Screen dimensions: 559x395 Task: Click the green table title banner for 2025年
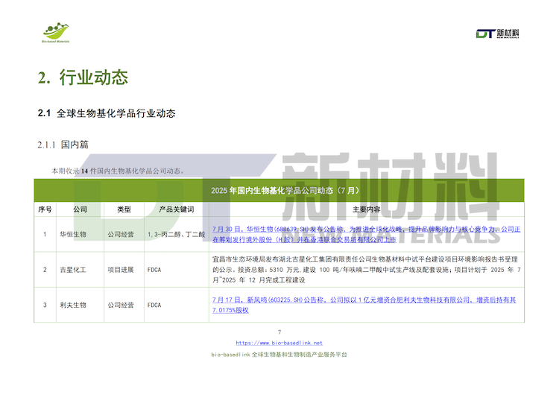click(x=279, y=190)
